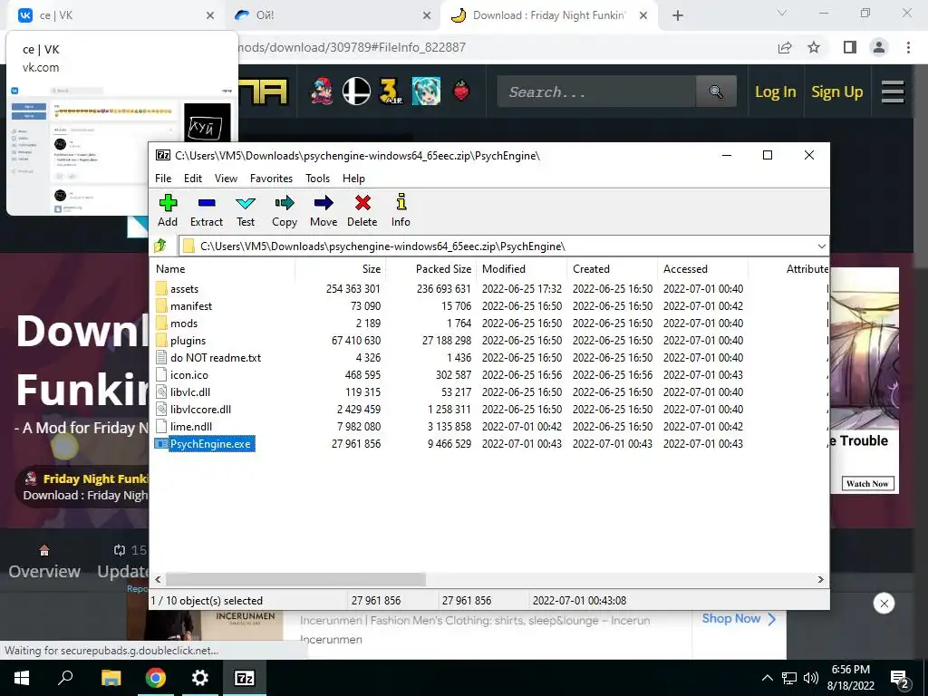
Task: Sort by Packed Size column header
Action: (430, 268)
